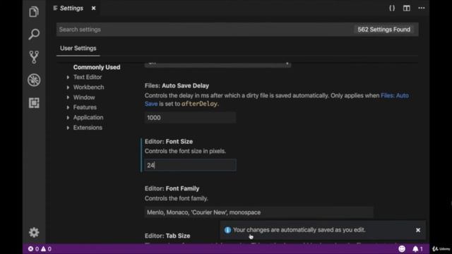452x254 pixels.
Task: Open the Source Control view
Action: coord(34,57)
